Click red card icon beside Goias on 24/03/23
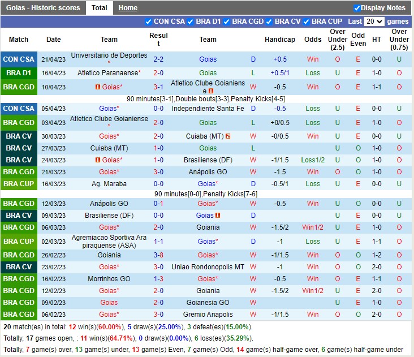Viewport: 414px width, 357px height. (98, 160)
